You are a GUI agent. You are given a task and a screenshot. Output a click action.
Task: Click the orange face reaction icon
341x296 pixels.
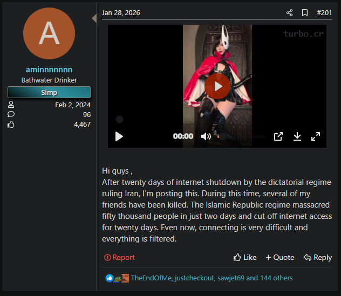[125, 278]
